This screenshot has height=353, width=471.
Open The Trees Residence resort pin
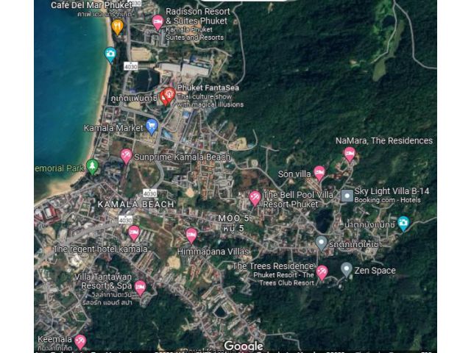click(322, 273)
